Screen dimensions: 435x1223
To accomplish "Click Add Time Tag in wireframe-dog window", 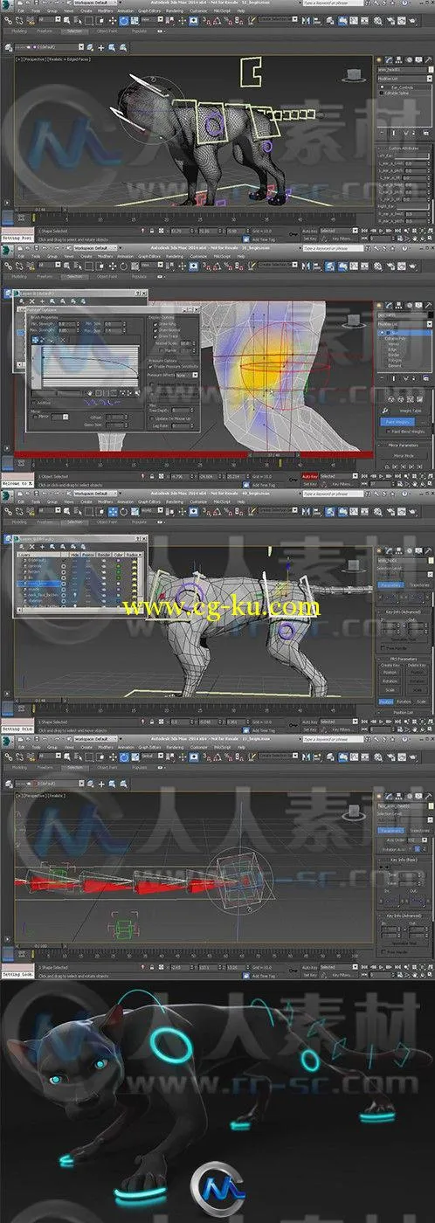I will click(x=265, y=238).
